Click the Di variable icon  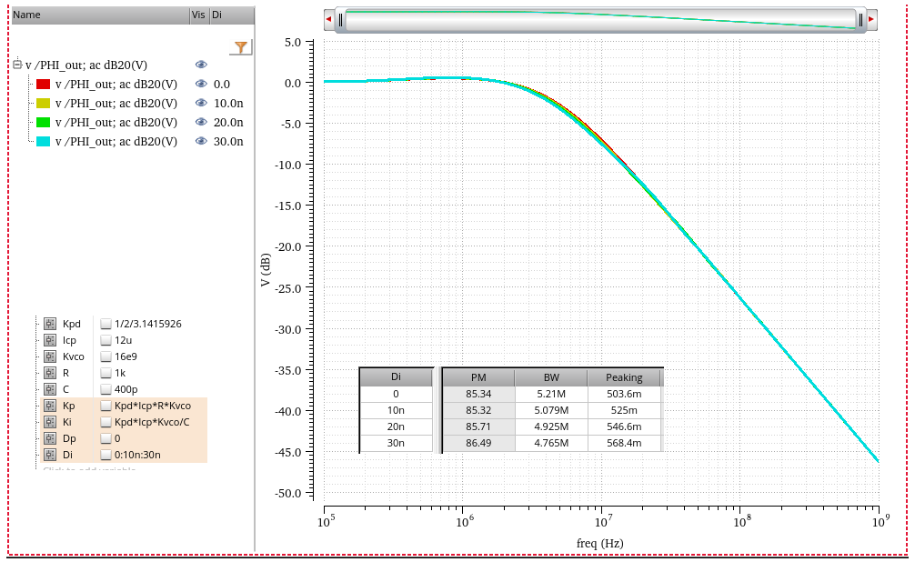coord(50,455)
